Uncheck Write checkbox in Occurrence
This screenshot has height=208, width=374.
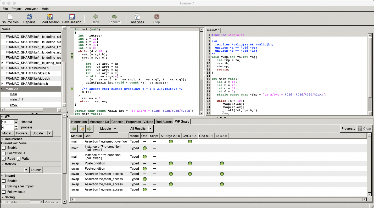click(x=19, y=159)
